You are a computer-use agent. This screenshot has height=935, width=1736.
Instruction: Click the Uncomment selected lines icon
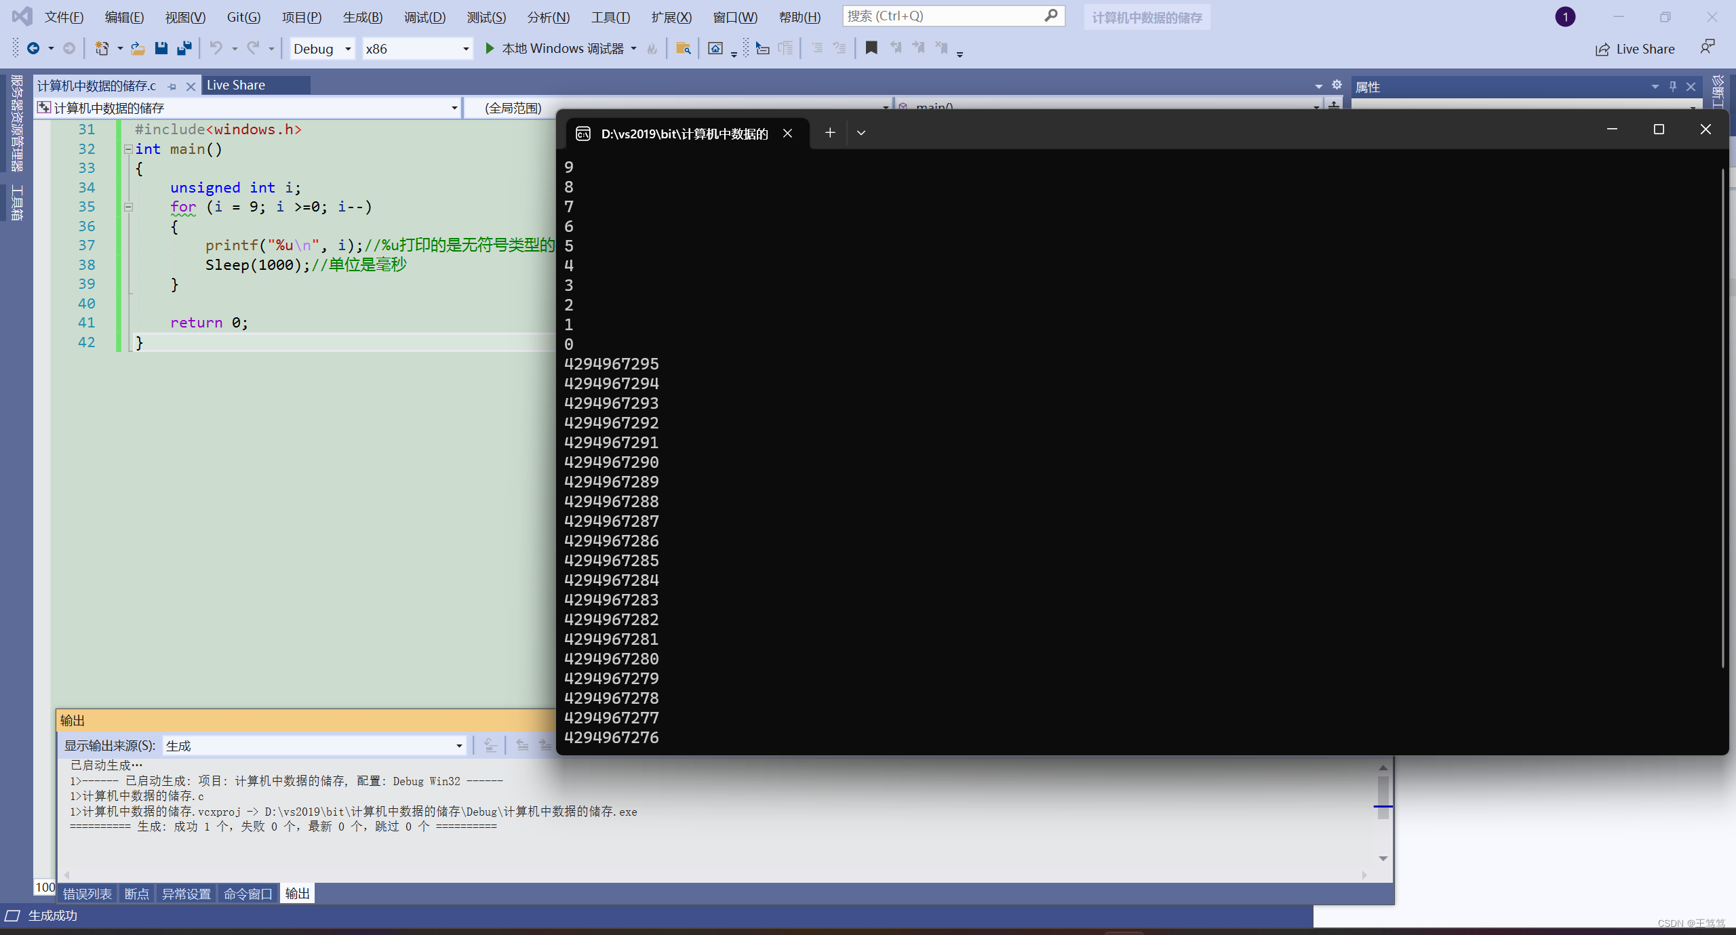click(840, 48)
